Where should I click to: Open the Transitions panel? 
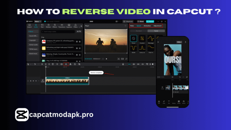pyautogui.click(x=62, y=26)
